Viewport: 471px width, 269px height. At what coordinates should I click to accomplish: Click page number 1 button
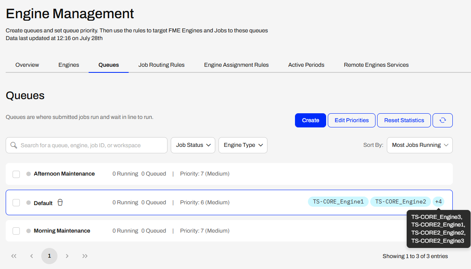(49, 256)
